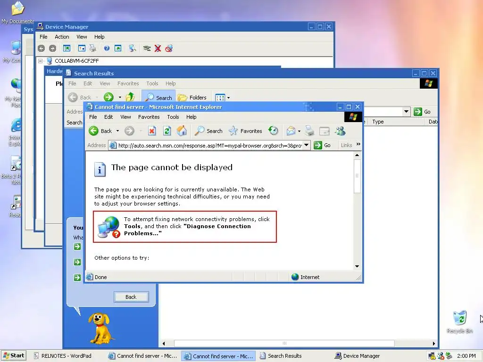This screenshot has height=362, width=483.
Task: Click Go button in Internet Explorer address bar
Action: pyautogui.click(x=322, y=145)
